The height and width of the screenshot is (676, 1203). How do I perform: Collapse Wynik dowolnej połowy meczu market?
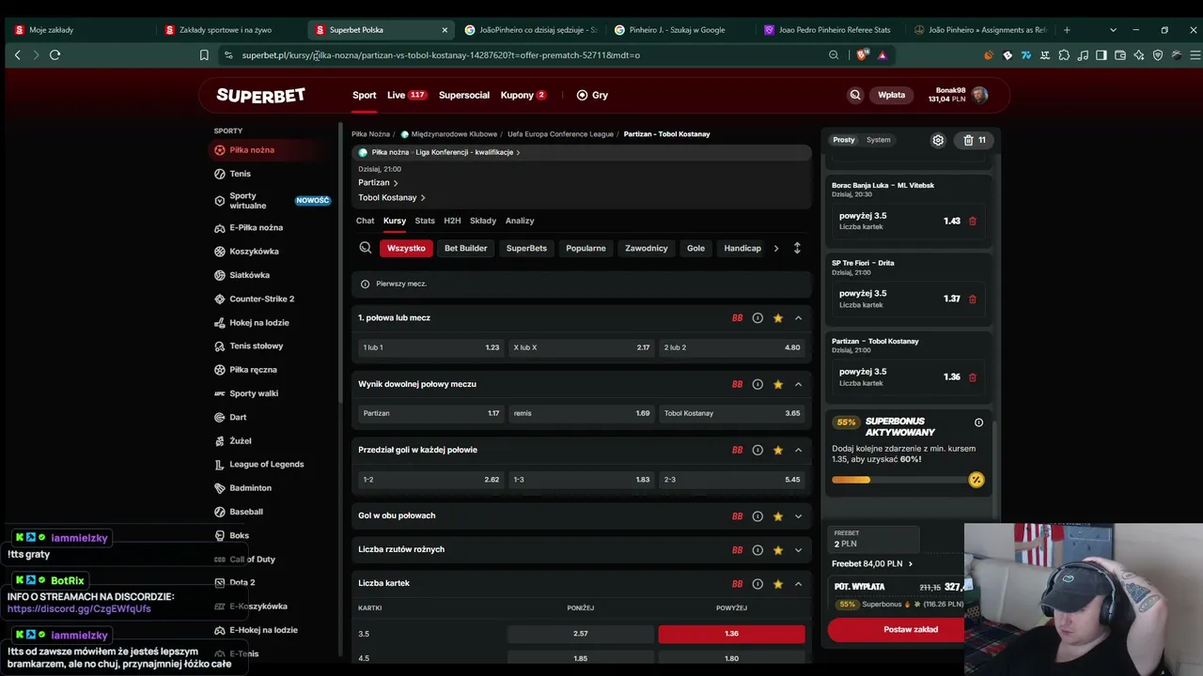coord(799,384)
